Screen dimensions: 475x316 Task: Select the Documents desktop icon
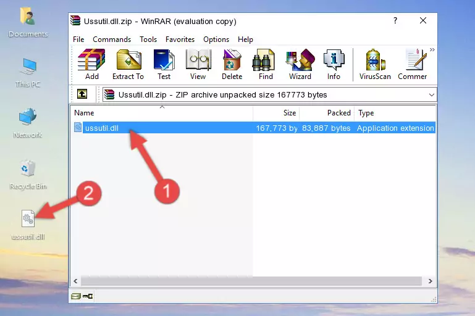point(28,23)
